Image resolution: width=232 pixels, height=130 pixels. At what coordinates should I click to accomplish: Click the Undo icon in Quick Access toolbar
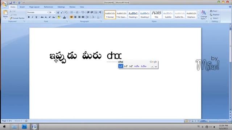(x=14, y=3)
